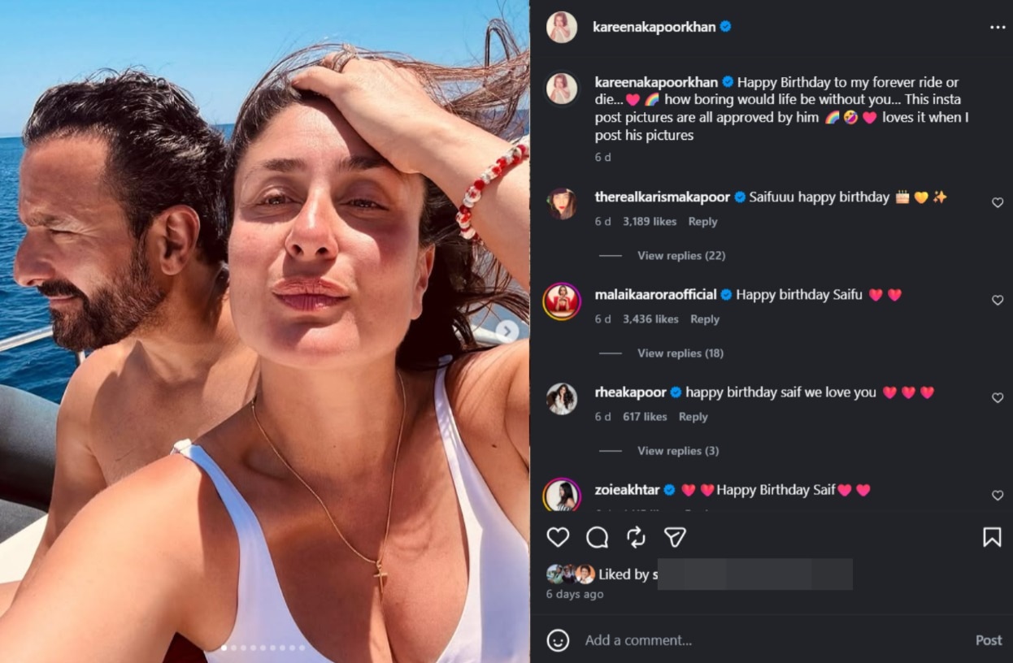1013x663 pixels.
Task: Like therealkarismakapoor's comment
Action: tap(998, 203)
